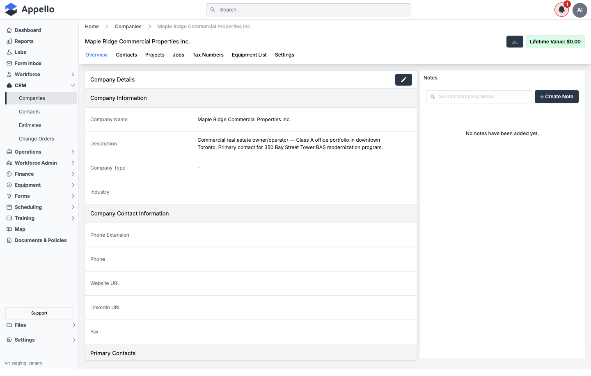Click the Appello logo icon

[x=11, y=9]
